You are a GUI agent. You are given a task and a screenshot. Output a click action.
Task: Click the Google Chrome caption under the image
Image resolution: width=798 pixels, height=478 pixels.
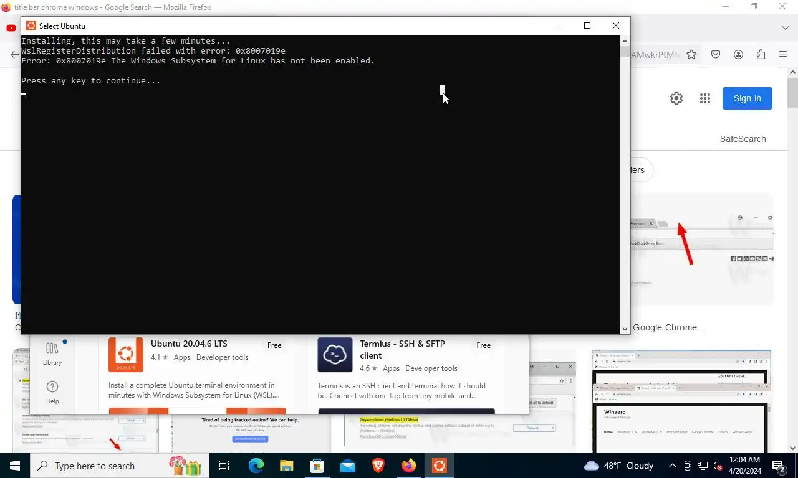coord(670,327)
